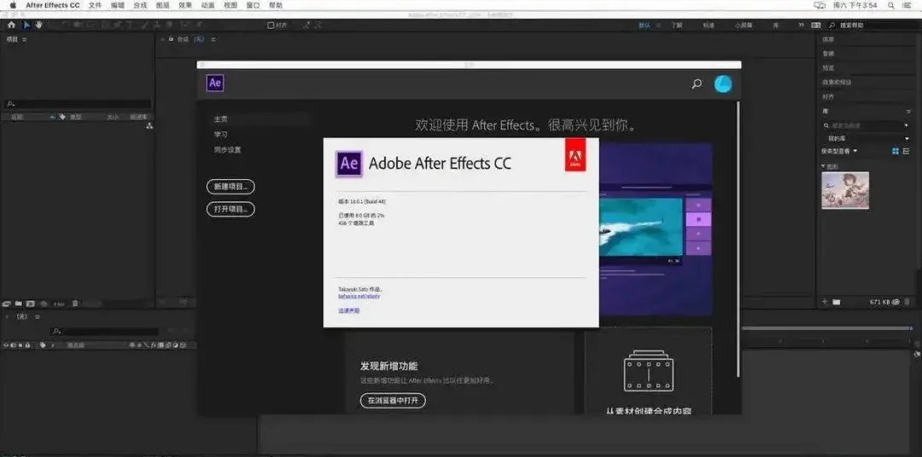
Task: Open the 项目 panel menu
Action: point(24,39)
